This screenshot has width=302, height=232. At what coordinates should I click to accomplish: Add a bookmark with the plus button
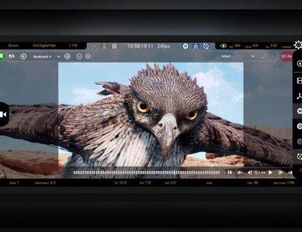pos(88,56)
